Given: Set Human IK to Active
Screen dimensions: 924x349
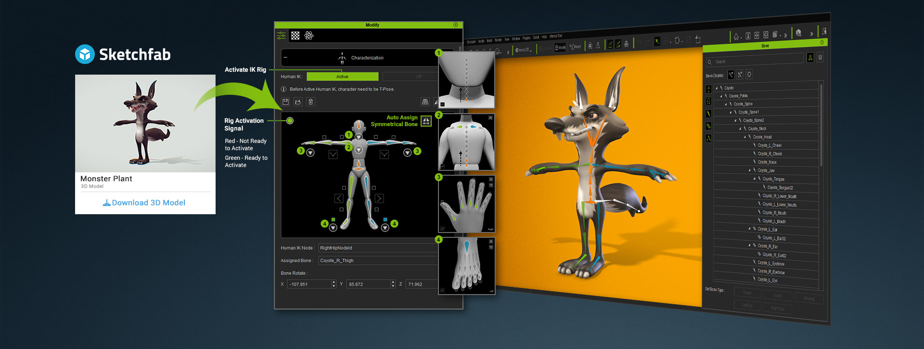Looking at the screenshot, I should coord(342,77).
